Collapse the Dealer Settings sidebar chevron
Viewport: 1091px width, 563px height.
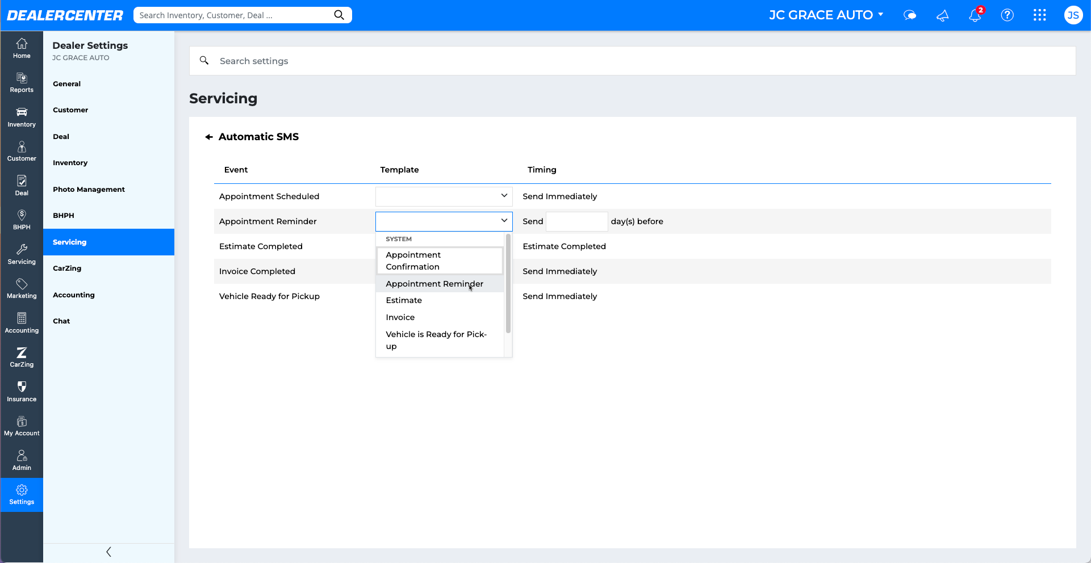click(x=108, y=552)
